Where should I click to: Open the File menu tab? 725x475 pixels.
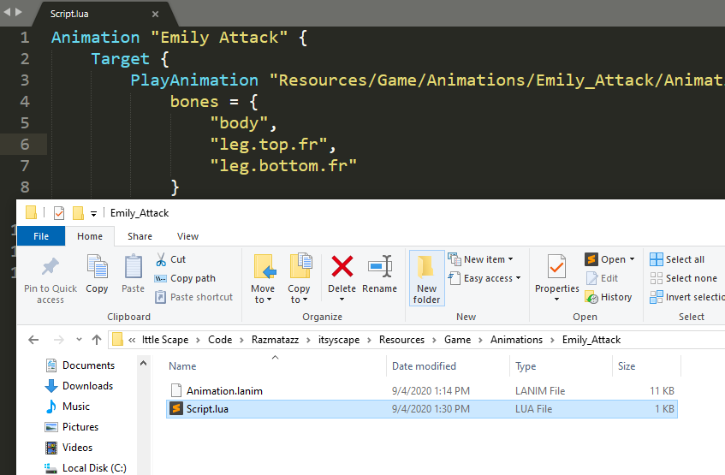pos(40,236)
